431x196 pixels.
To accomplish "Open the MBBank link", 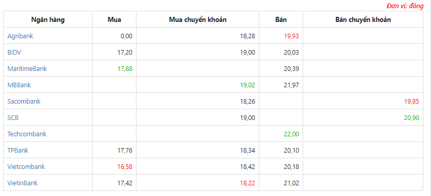I will point(19,85).
